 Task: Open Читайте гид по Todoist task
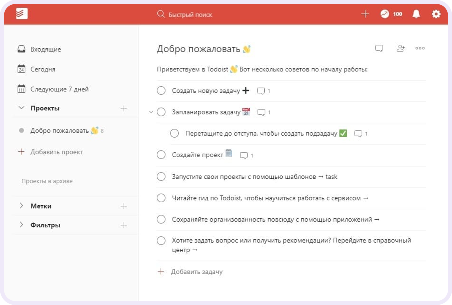tap(270, 198)
